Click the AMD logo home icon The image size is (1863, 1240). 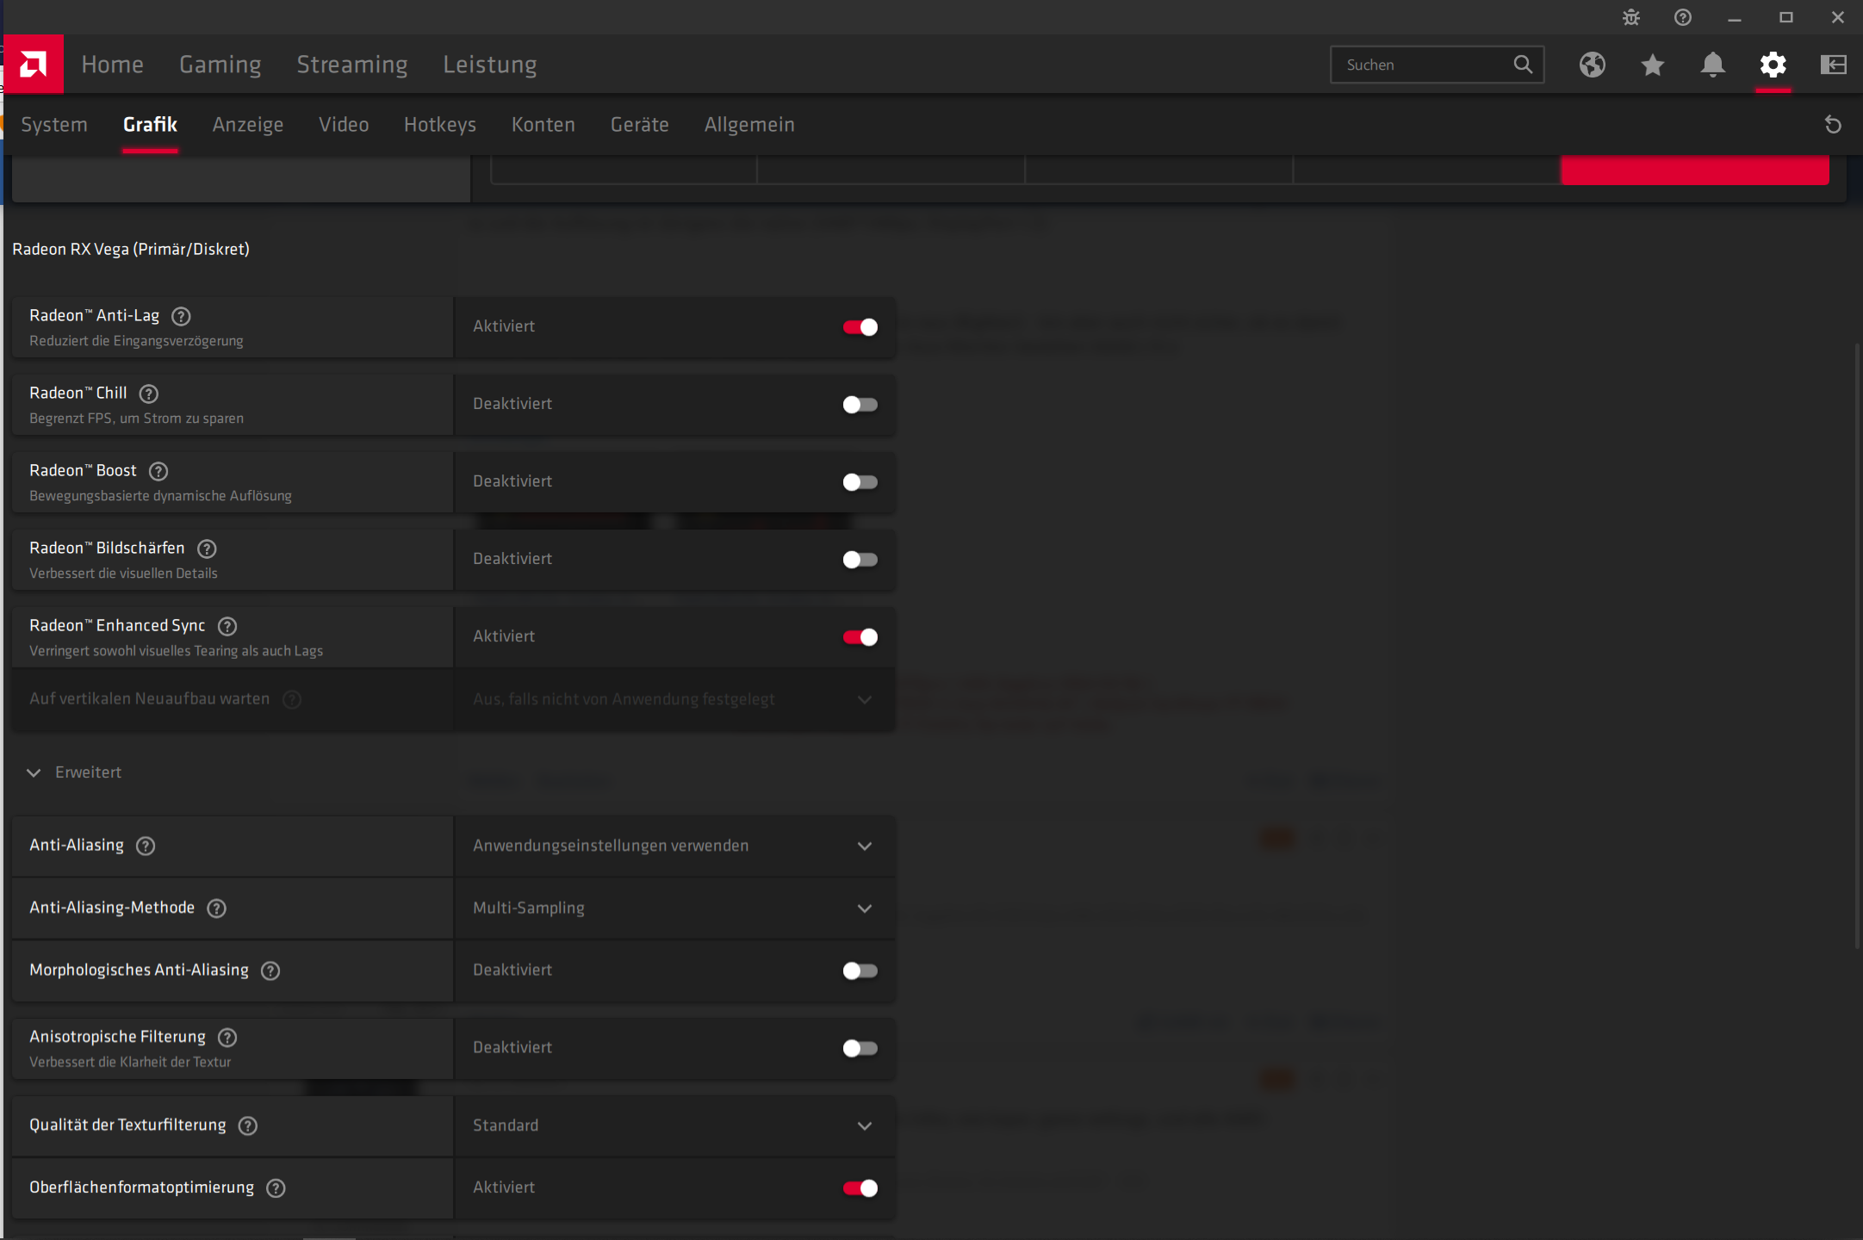click(34, 64)
